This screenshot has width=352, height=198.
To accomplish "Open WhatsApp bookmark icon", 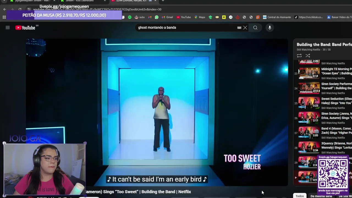I will tap(156, 17).
